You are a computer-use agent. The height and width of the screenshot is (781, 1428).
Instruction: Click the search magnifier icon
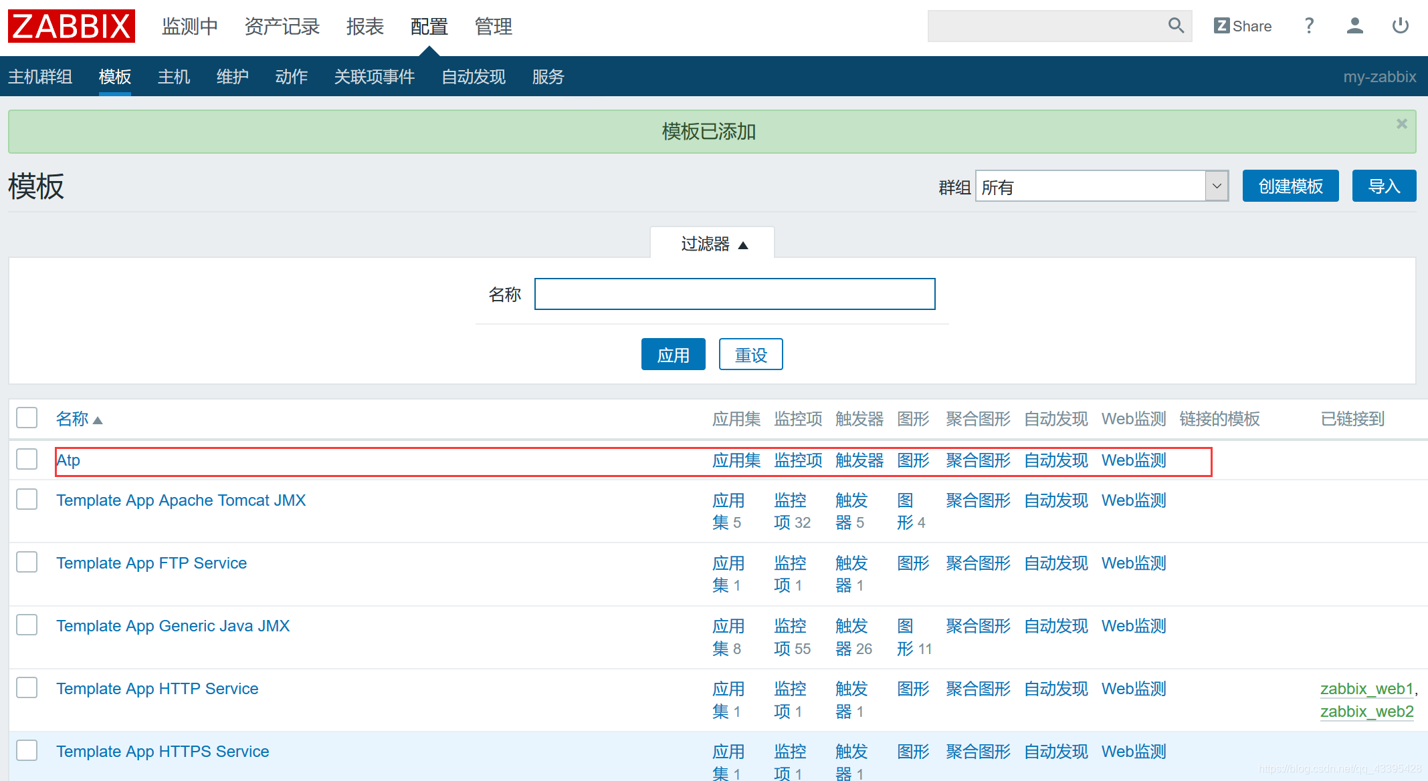[x=1176, y=26]
